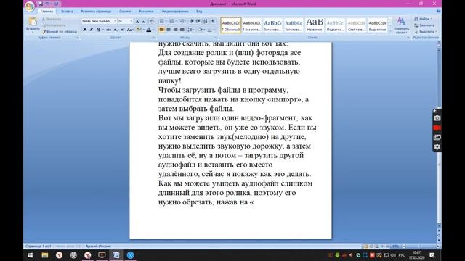465x261 pixels.
Task: Open the line spacing dropdown
Action: tap(190, 30)
